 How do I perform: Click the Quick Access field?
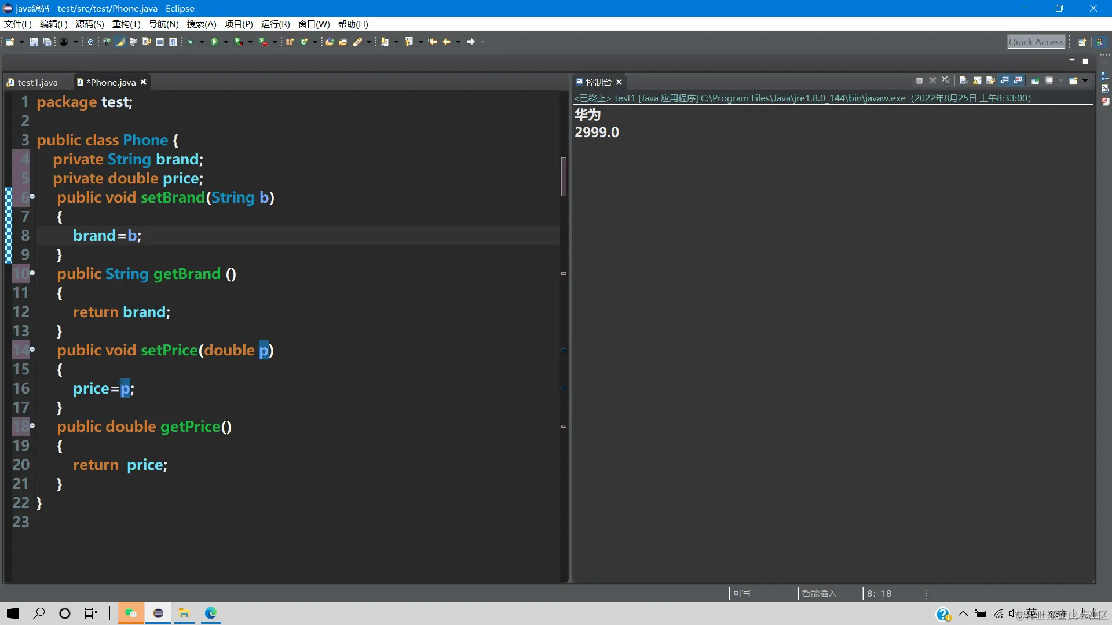tap(1036, 42)
